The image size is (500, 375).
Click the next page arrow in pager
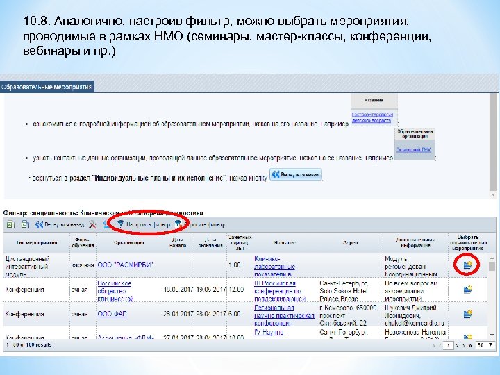coord(464,345)
